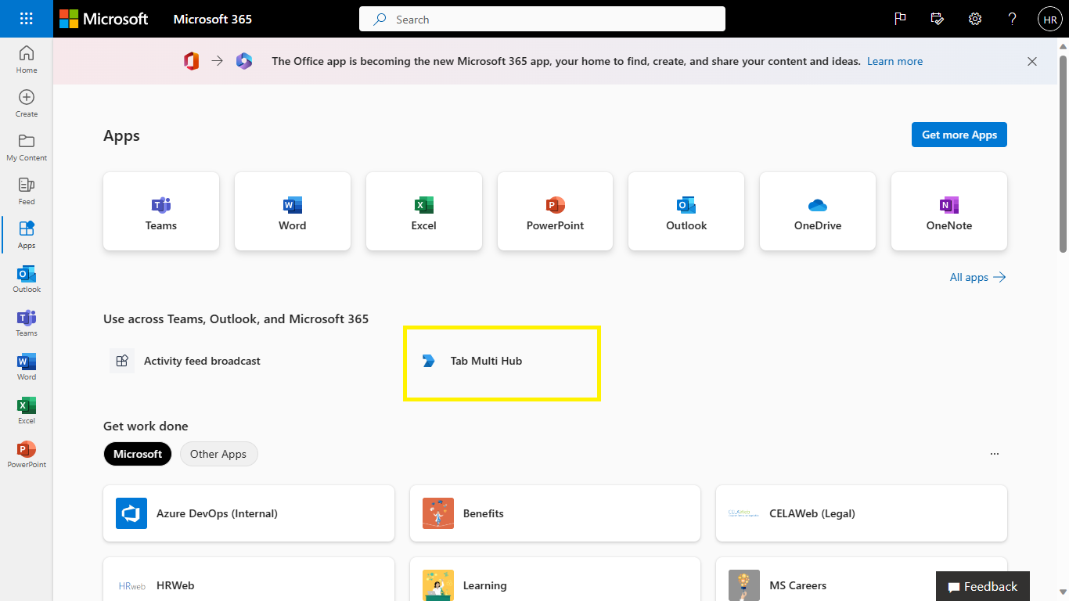Open the OneNote app tile
The image size is (1069, 601).
click(x=949, y=211)
